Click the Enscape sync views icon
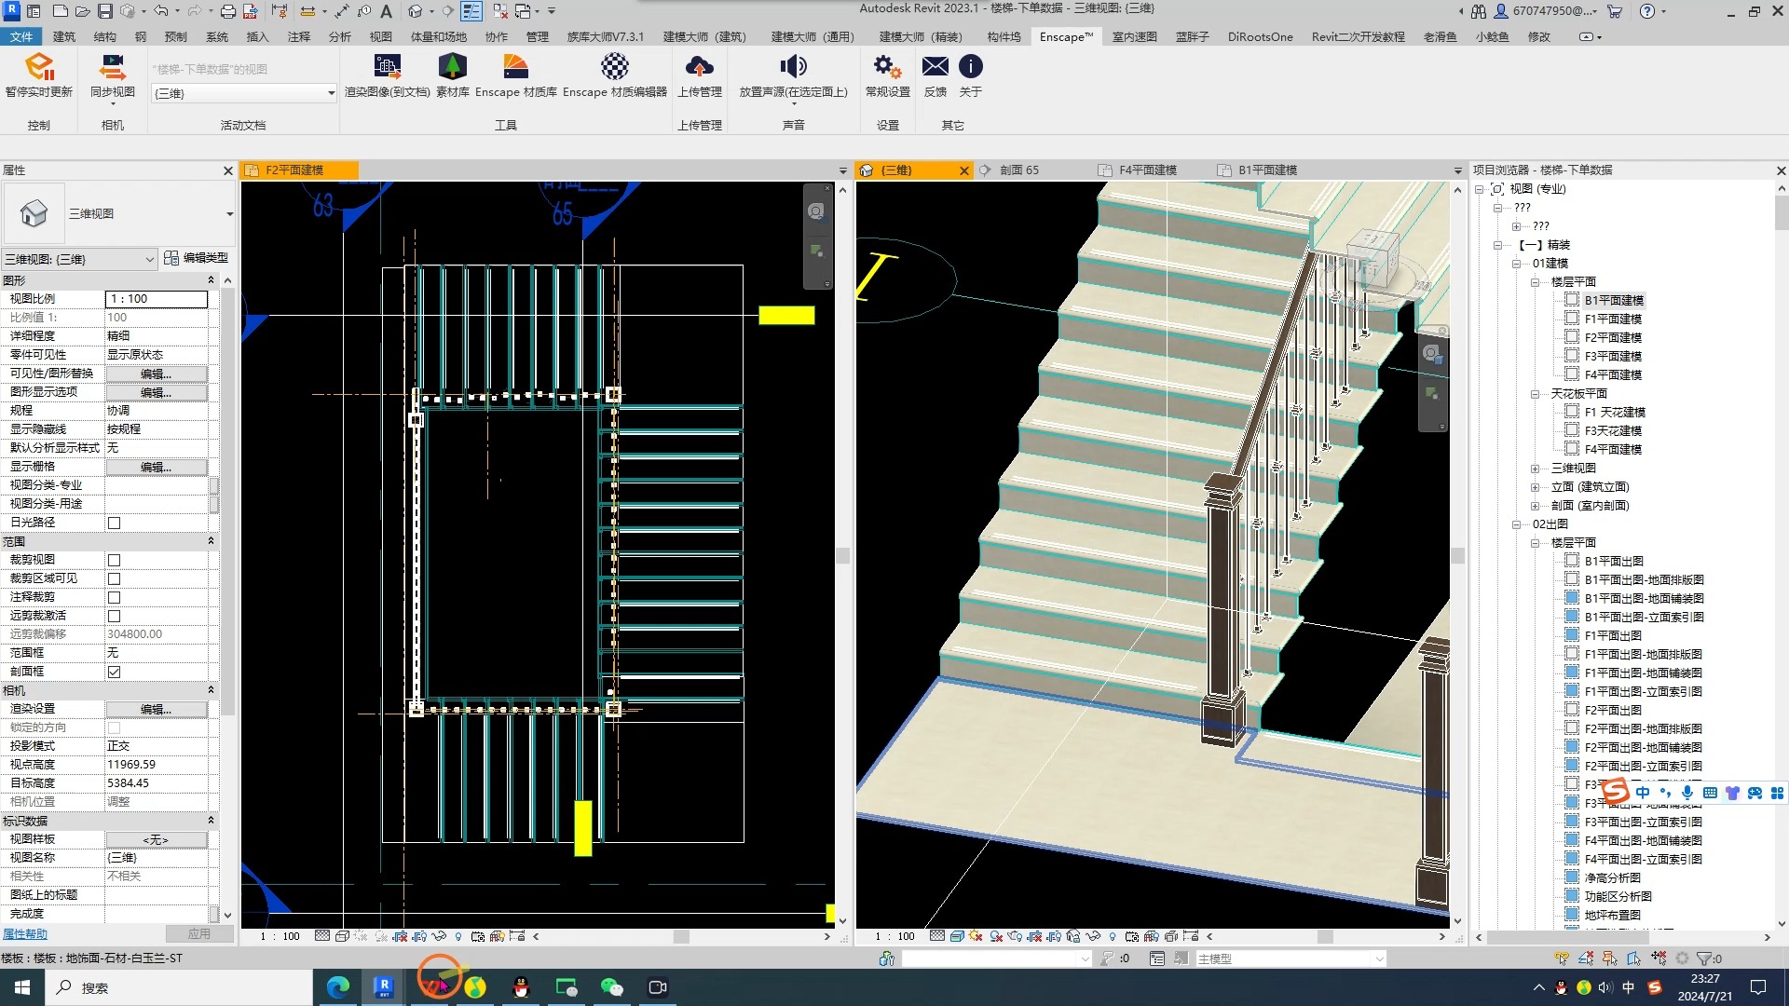Viewport: 1789px width, 1006px height. pyautogui.click(x=112, y=67)
